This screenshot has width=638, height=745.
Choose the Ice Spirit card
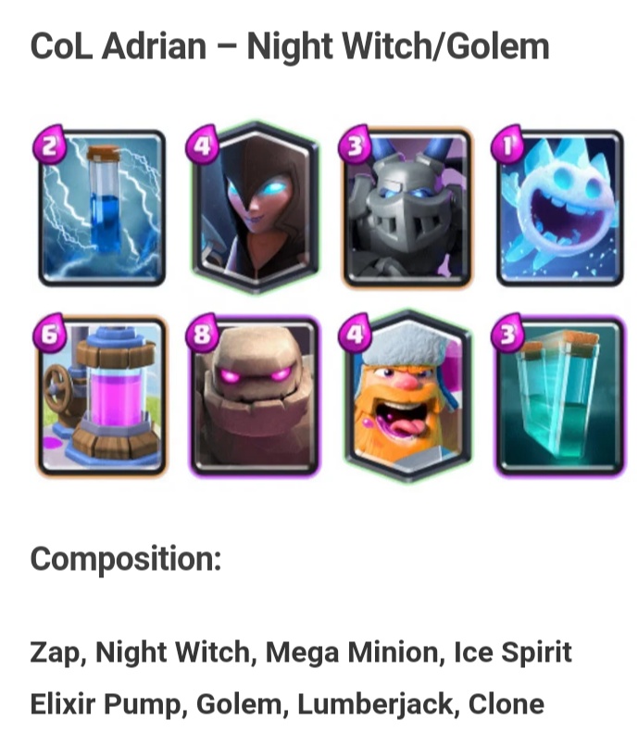click(x=560, y=208)
